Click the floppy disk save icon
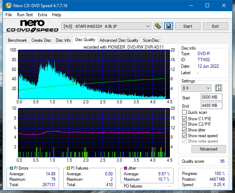The height and width of the screenshot is (193, 235). [168, 26]
